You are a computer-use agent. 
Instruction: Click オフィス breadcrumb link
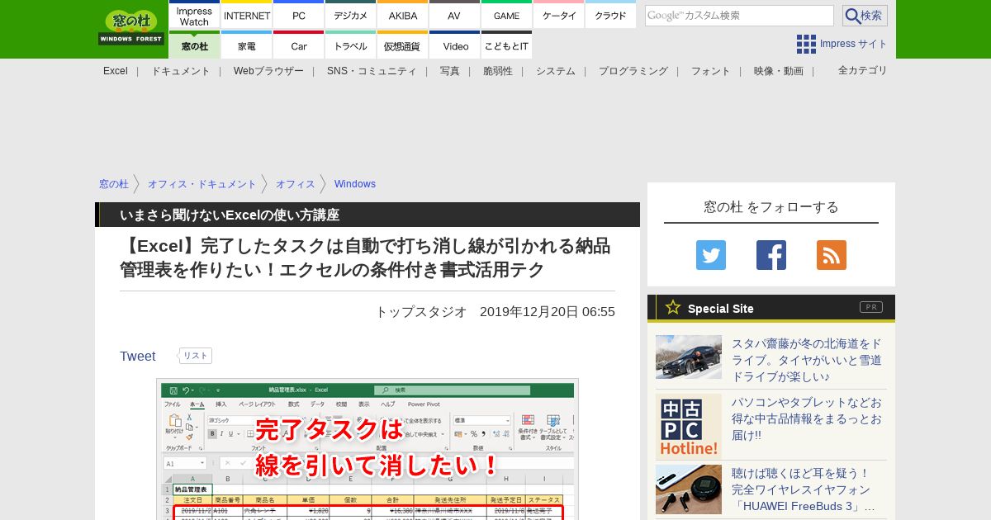(296, 184)
